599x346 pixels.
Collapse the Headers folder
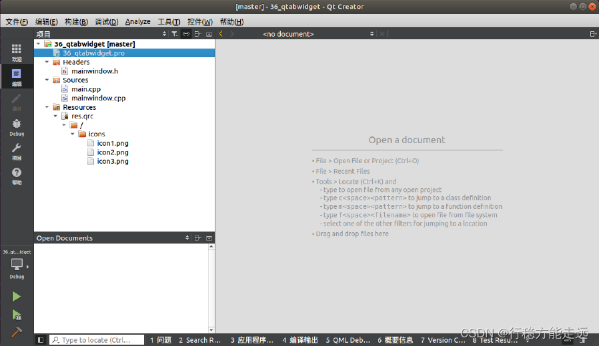pyautogui.click(x=47, y=62)
